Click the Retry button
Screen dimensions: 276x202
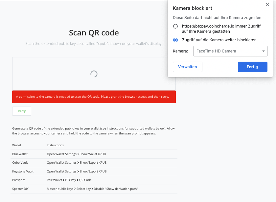click(22, 111)
